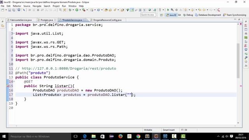Click the Open Perspective icon
Screen dimensions: 249x140
pyautogui.click(x=161, y=15)
